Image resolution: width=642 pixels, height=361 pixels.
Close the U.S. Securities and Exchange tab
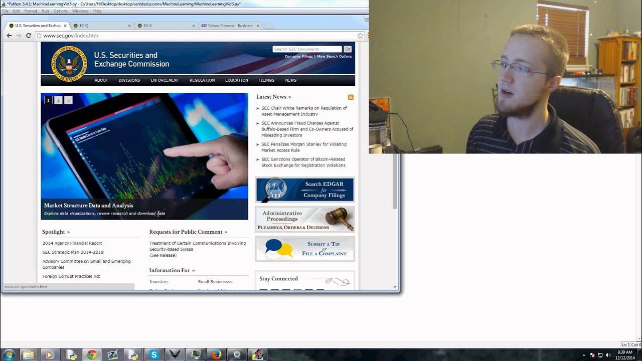65,26
